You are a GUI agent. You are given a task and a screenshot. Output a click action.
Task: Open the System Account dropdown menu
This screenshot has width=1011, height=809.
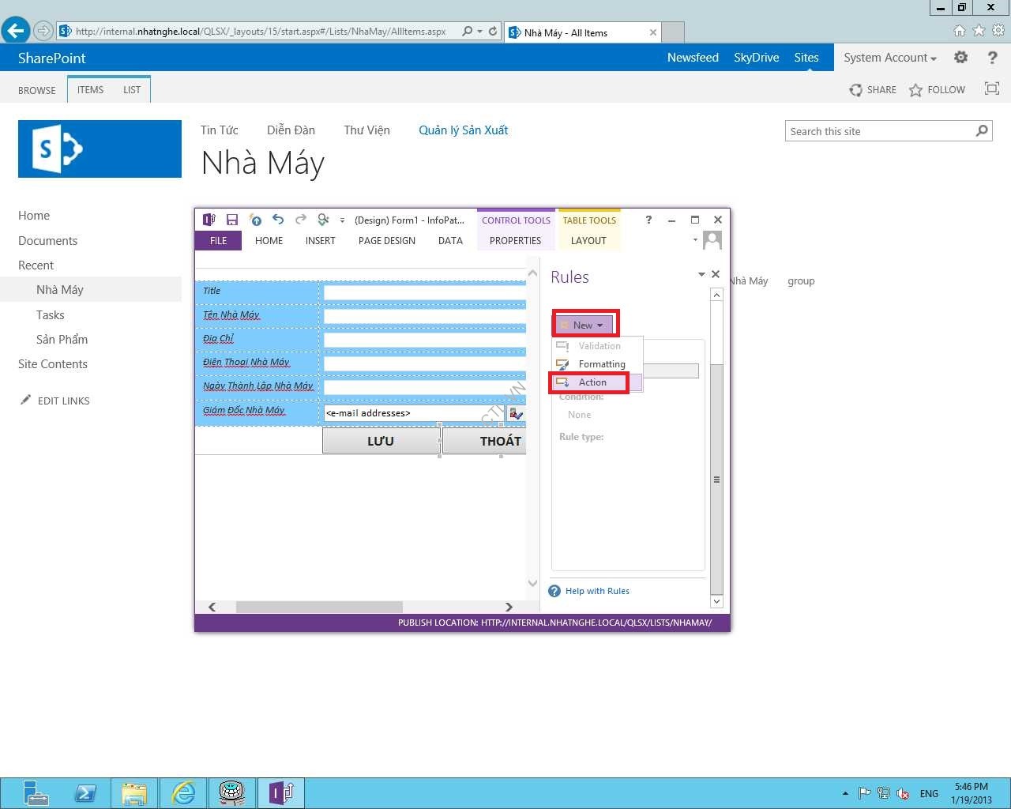coord(889,58)
